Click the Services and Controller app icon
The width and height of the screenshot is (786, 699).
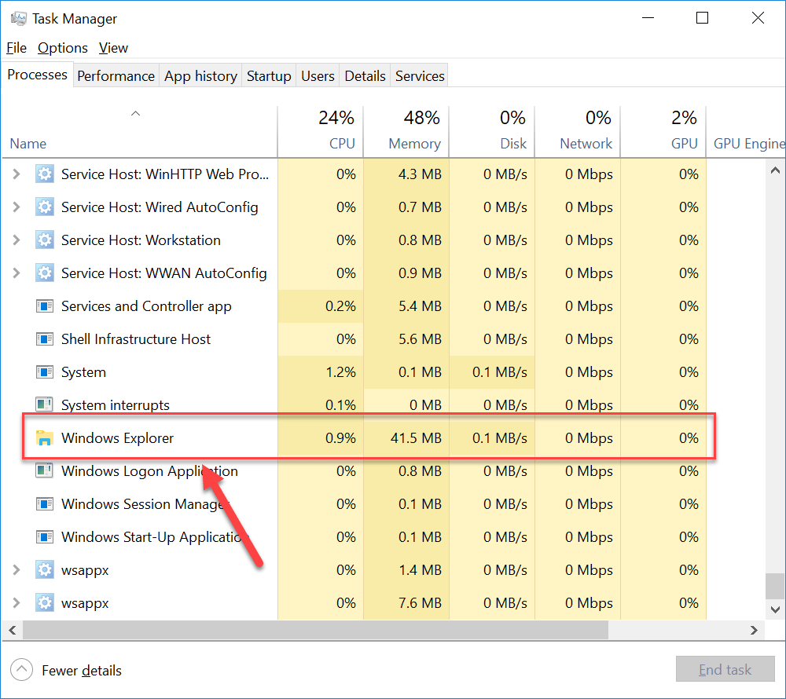pos(45,306)
